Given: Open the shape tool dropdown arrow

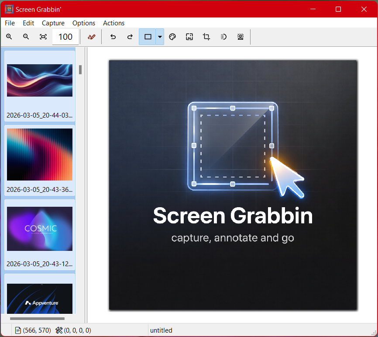Looking at the screenshot, I should pyautogui.click(x=160, y=37).
